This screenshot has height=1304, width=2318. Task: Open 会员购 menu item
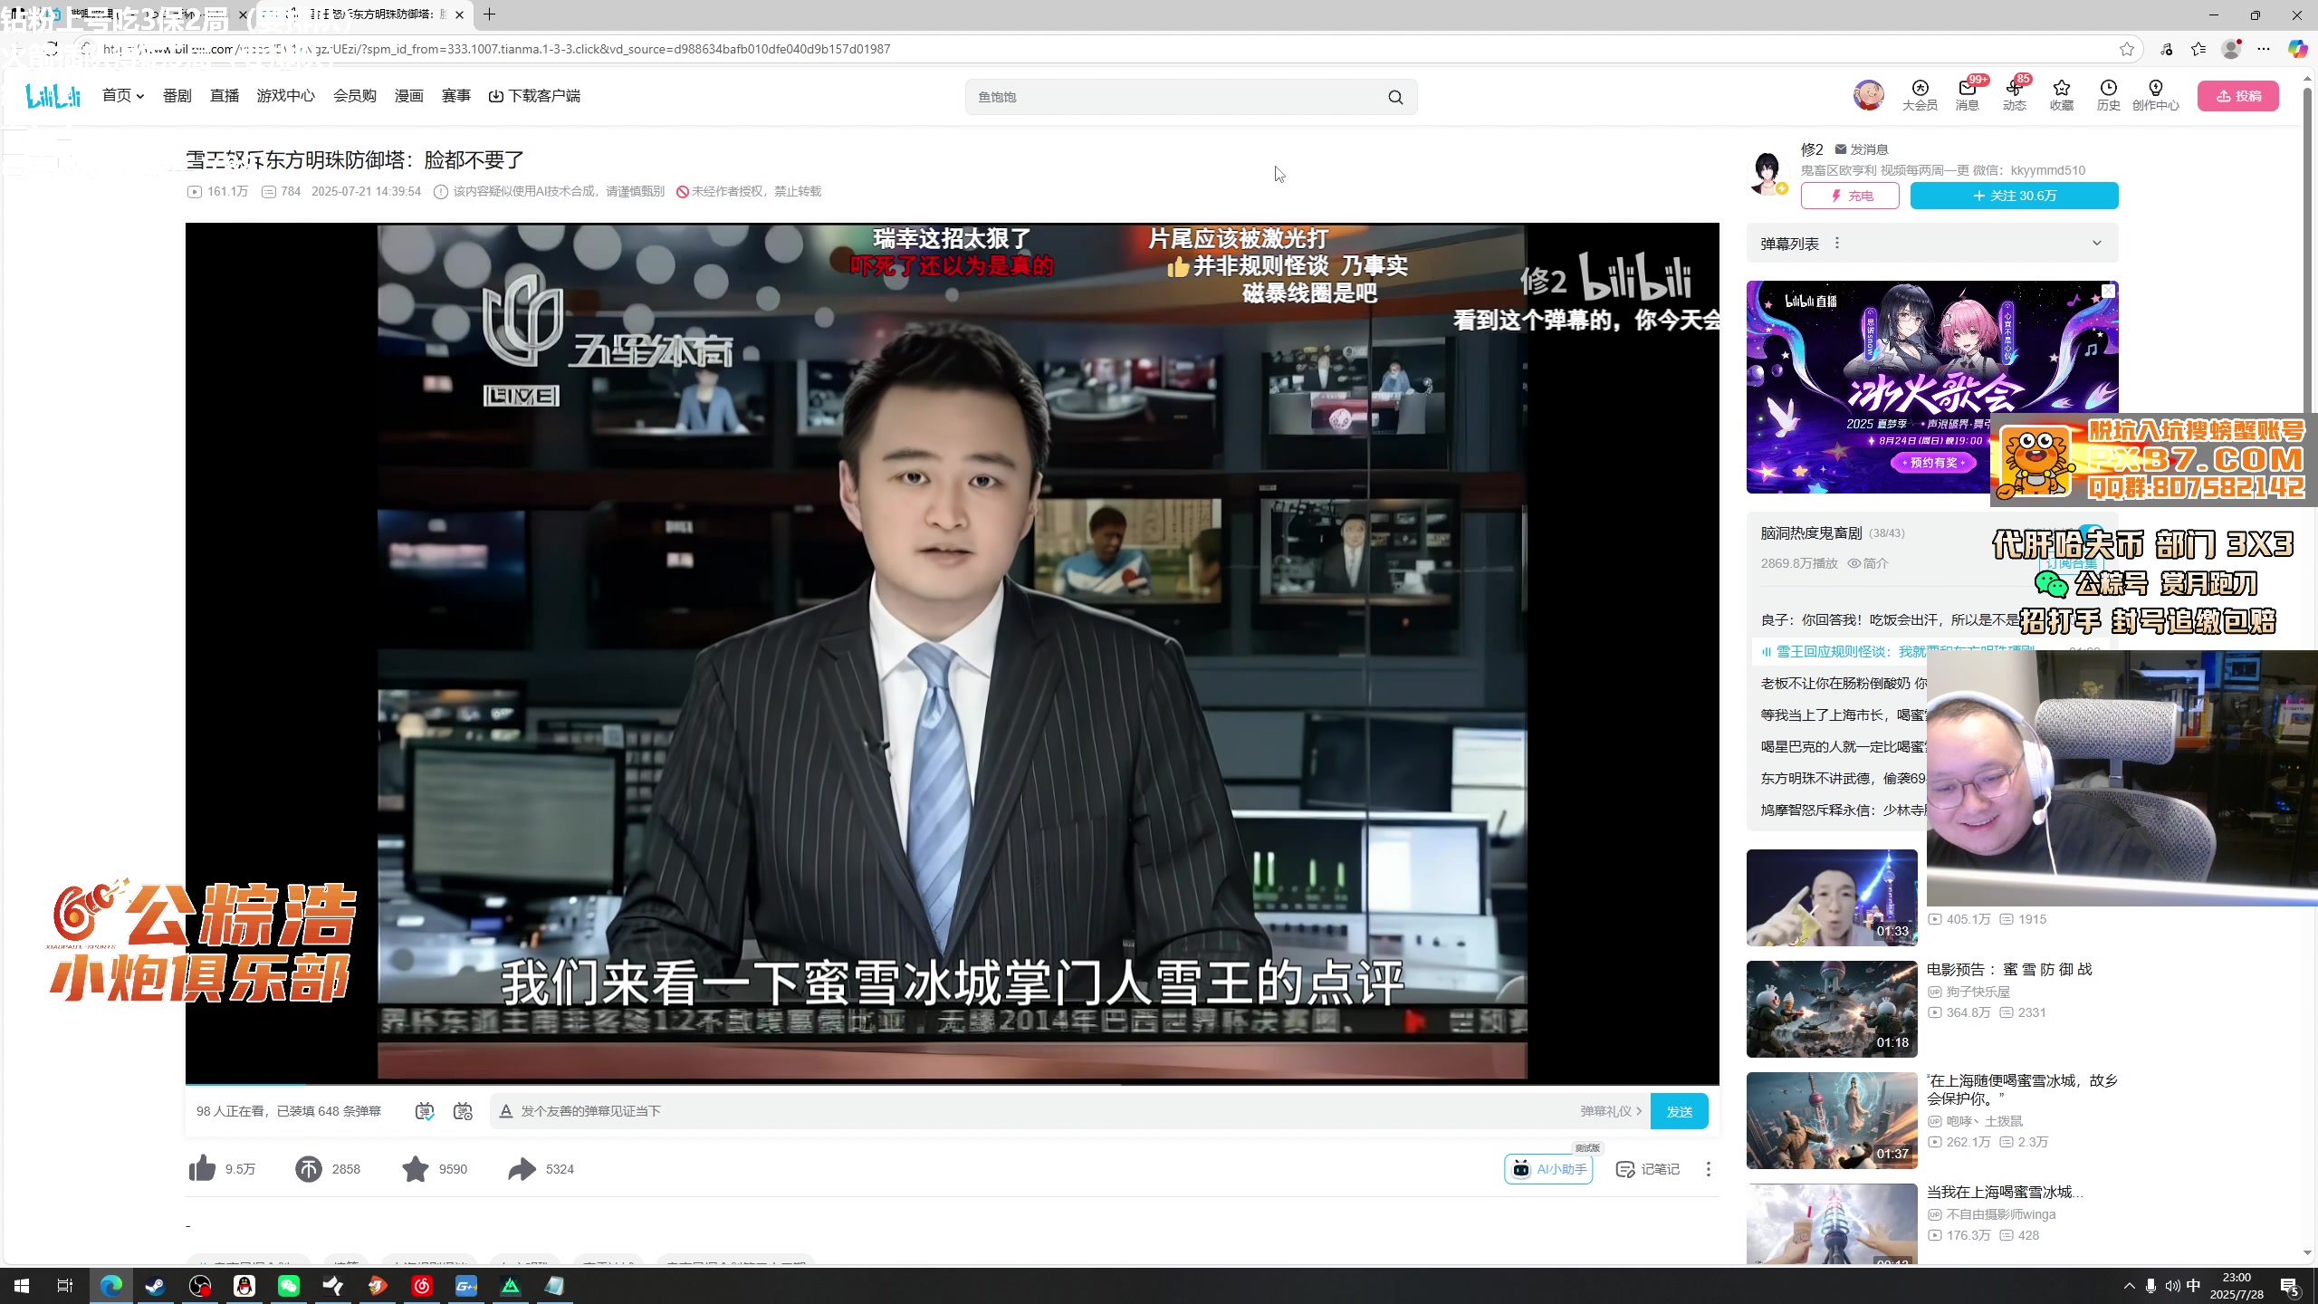(355, 96)
